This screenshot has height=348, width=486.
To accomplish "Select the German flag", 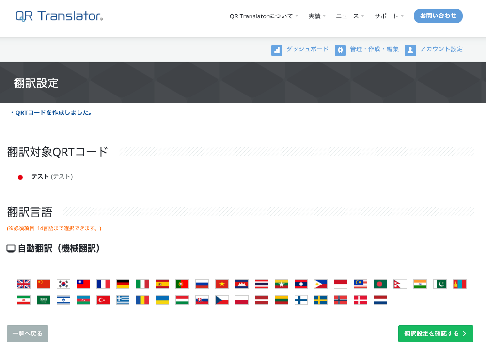I will click(123, 284).
